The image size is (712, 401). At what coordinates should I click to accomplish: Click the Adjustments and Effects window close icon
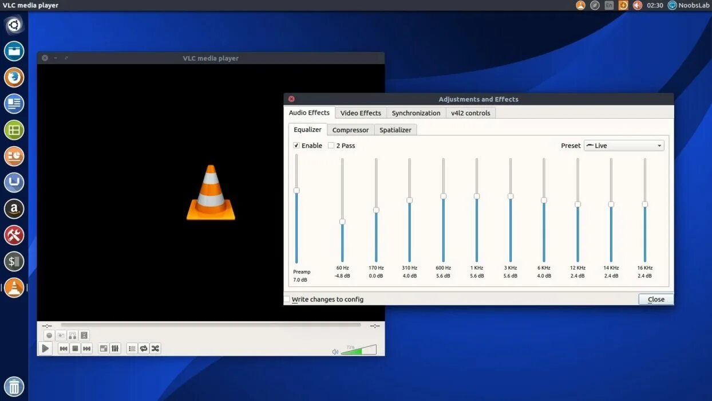[x=291, y=99]
